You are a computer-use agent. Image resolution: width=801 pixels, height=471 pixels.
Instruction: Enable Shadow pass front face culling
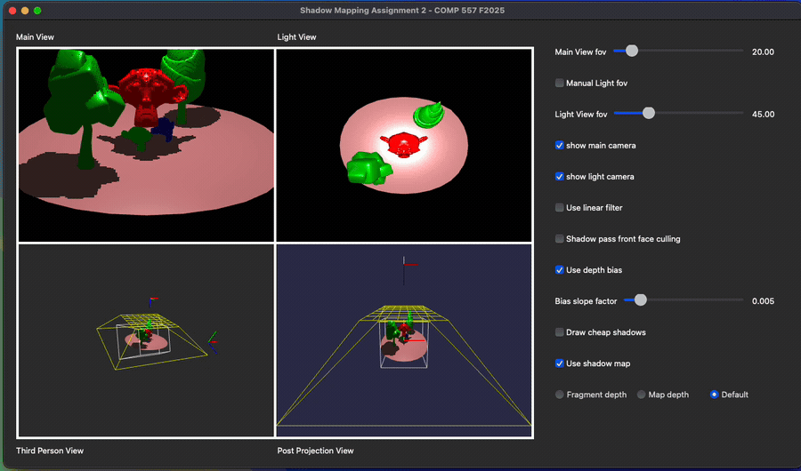click(x=560, y=239)
